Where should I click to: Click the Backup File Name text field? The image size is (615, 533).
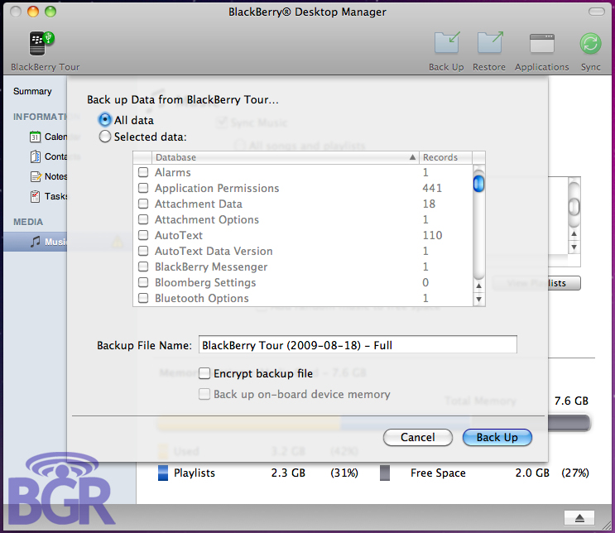click(x=358, y=345)
